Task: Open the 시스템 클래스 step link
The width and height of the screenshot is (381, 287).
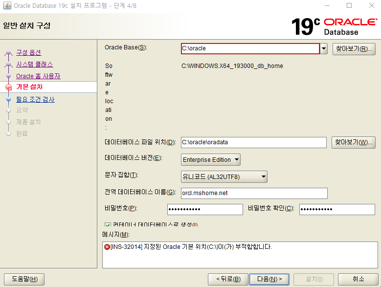Action: [x=35, y=65]
